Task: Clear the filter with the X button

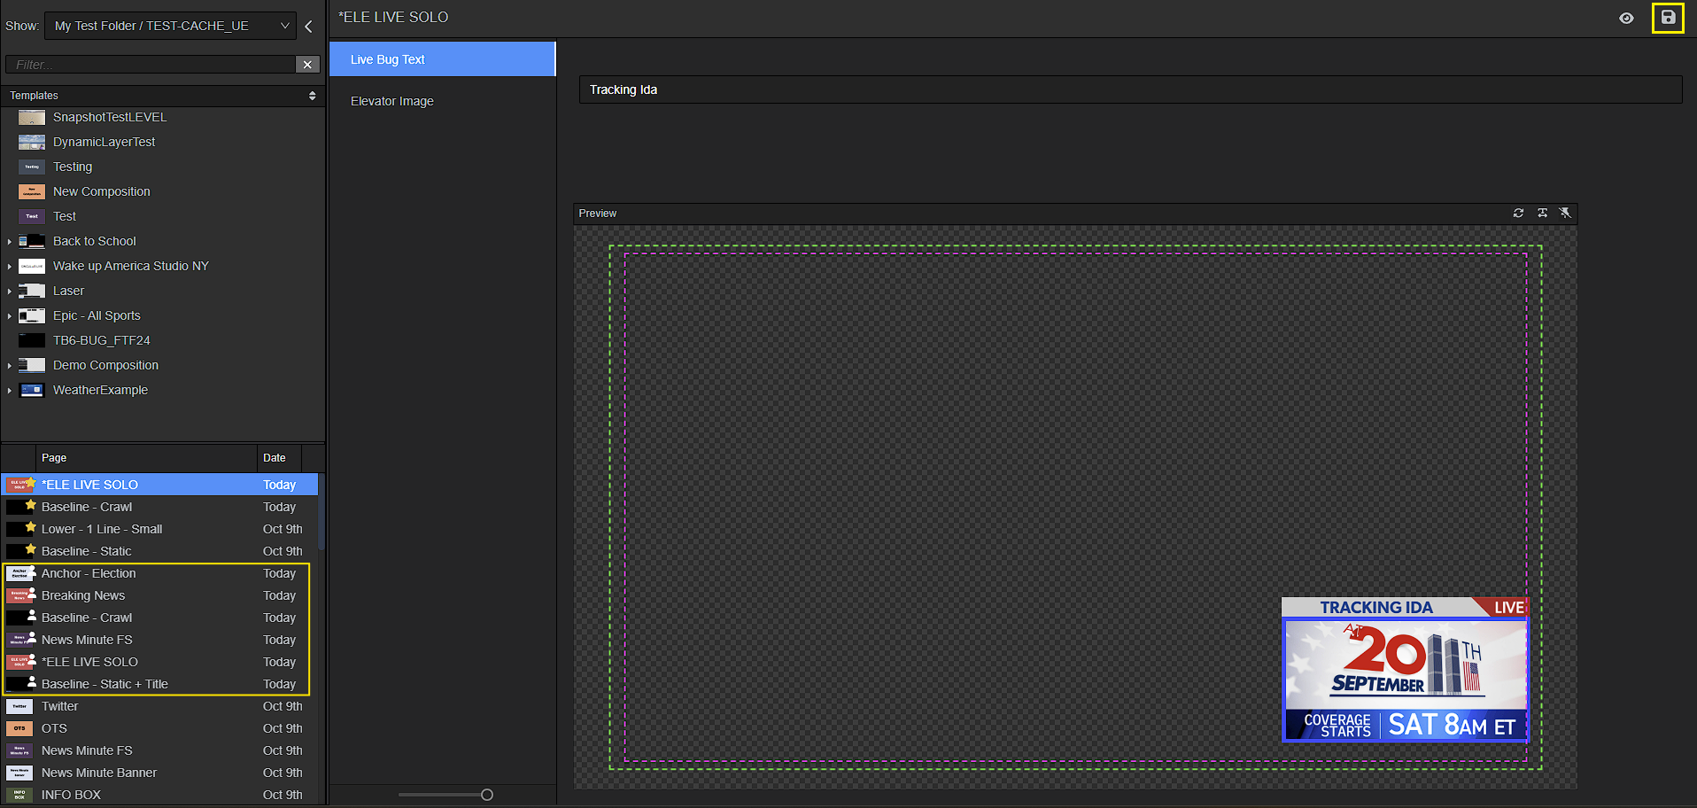Action: (307, 65)
